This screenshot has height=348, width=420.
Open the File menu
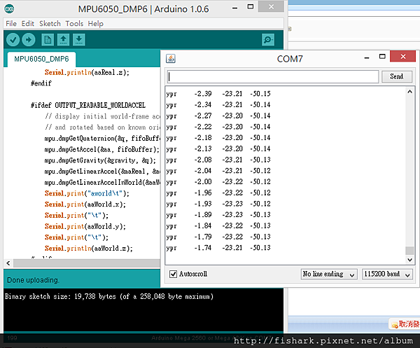10,23
